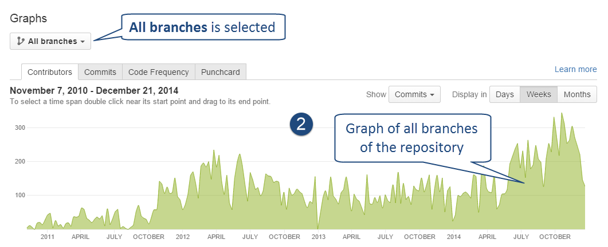608x247 pixels.
Task: Select the Code Frequency tab
Action: point(158,72)
